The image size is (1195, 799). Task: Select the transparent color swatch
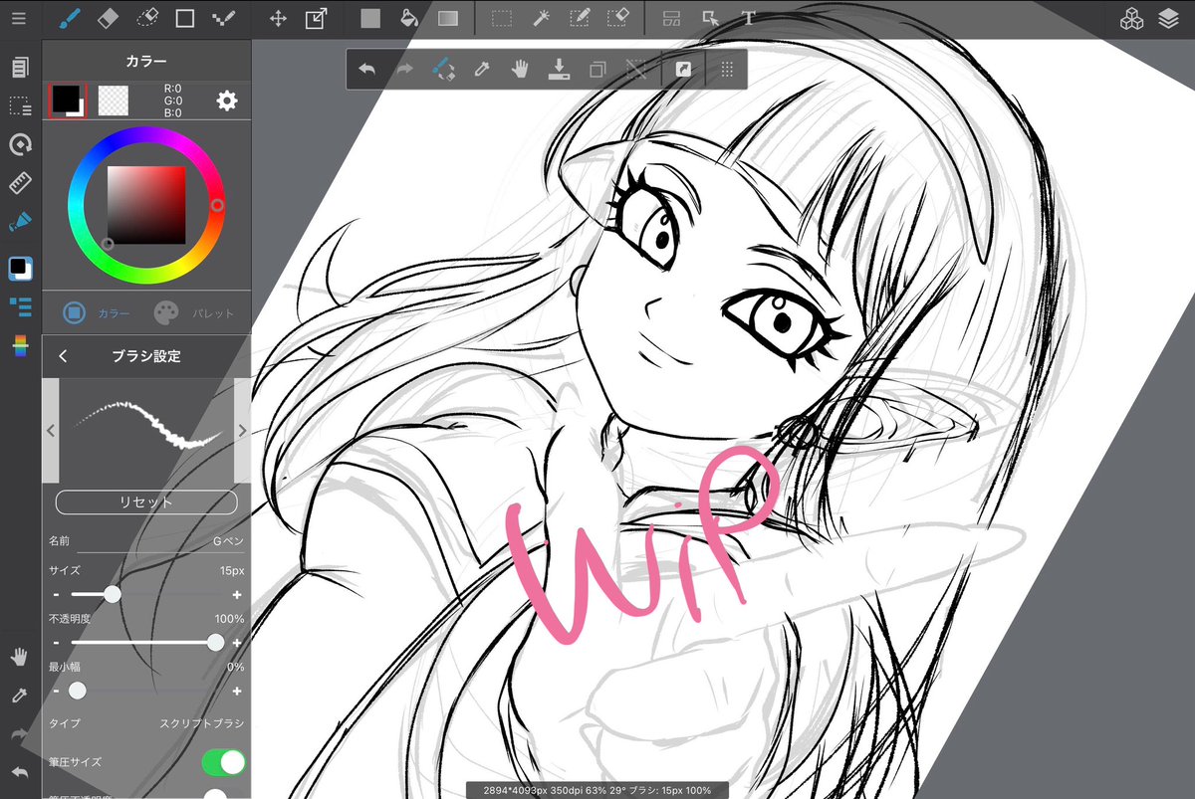point(115,100)
